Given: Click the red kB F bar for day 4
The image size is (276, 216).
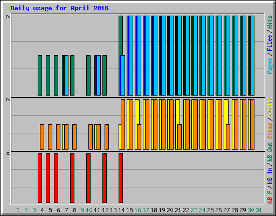Looking at the screenshot, I should click(40, 178).
